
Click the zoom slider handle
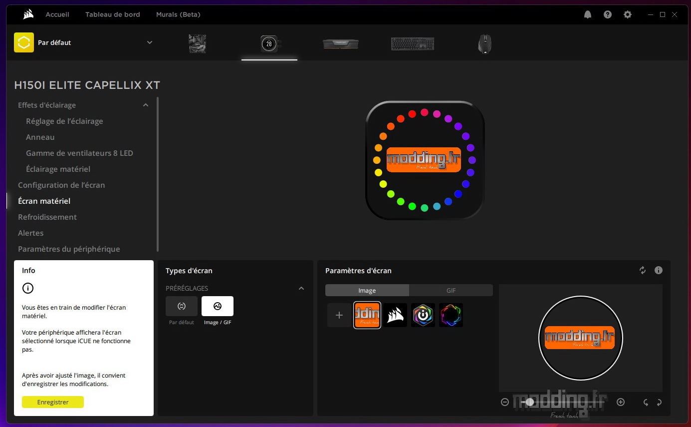(530, 402)
